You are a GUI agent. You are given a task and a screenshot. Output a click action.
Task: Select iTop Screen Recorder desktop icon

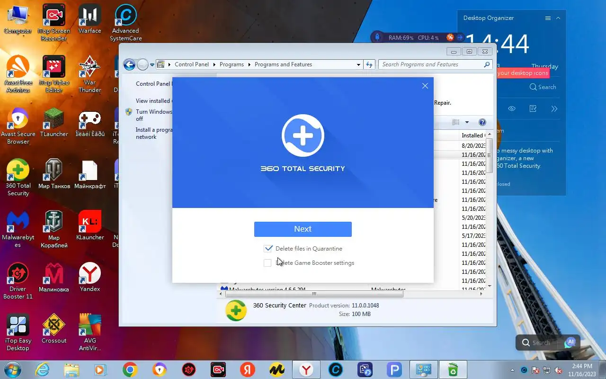pyautogui.click(x=53, y=23)
